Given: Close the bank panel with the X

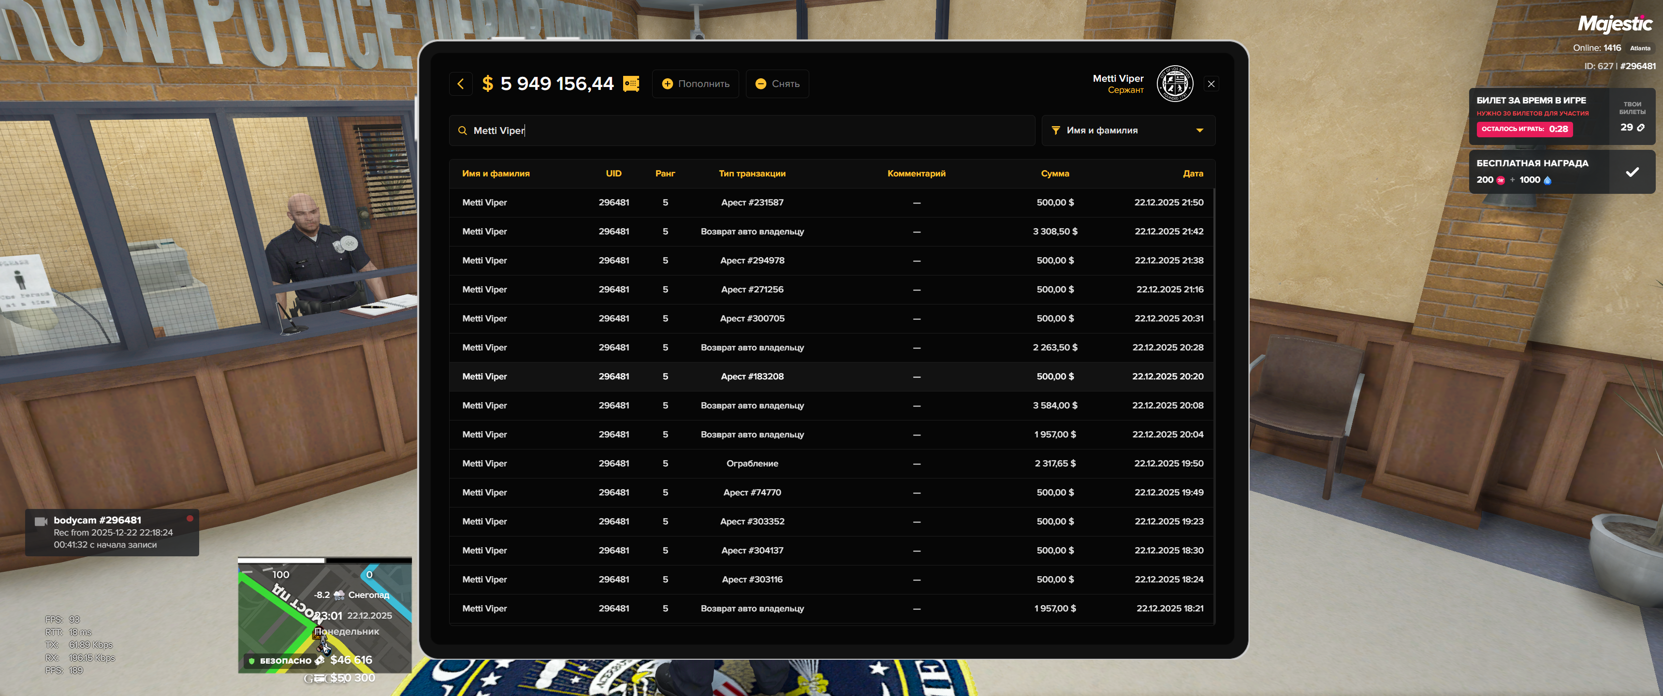Looking at the screenshot, I should point(1211,84).
